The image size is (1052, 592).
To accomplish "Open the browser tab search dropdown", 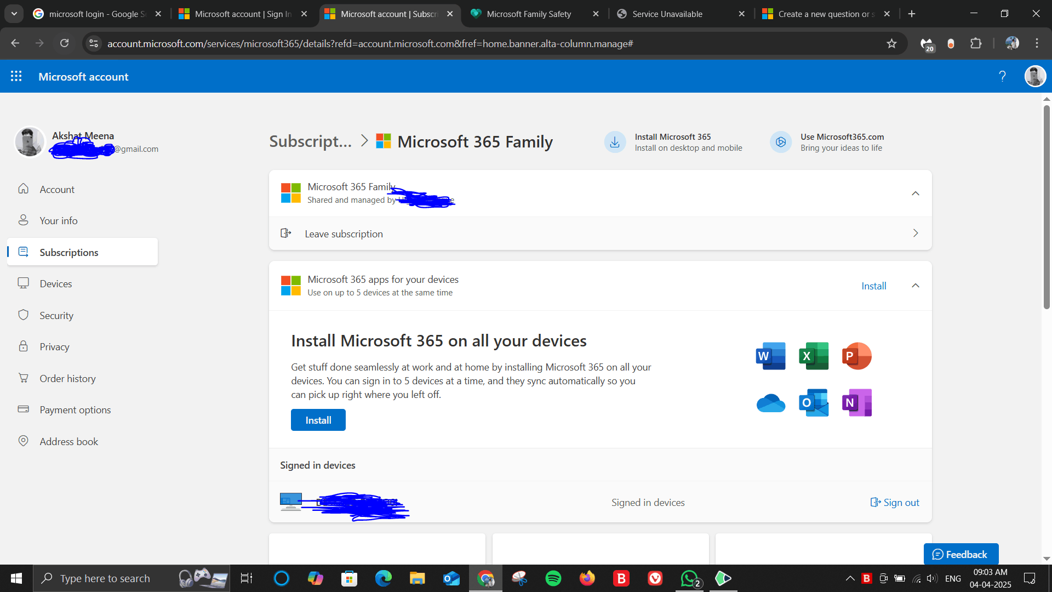I will pyautogui.click(x=14, y=14).
